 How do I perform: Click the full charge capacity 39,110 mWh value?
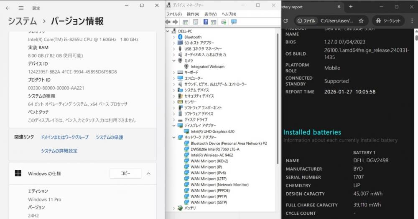point(367,205)
